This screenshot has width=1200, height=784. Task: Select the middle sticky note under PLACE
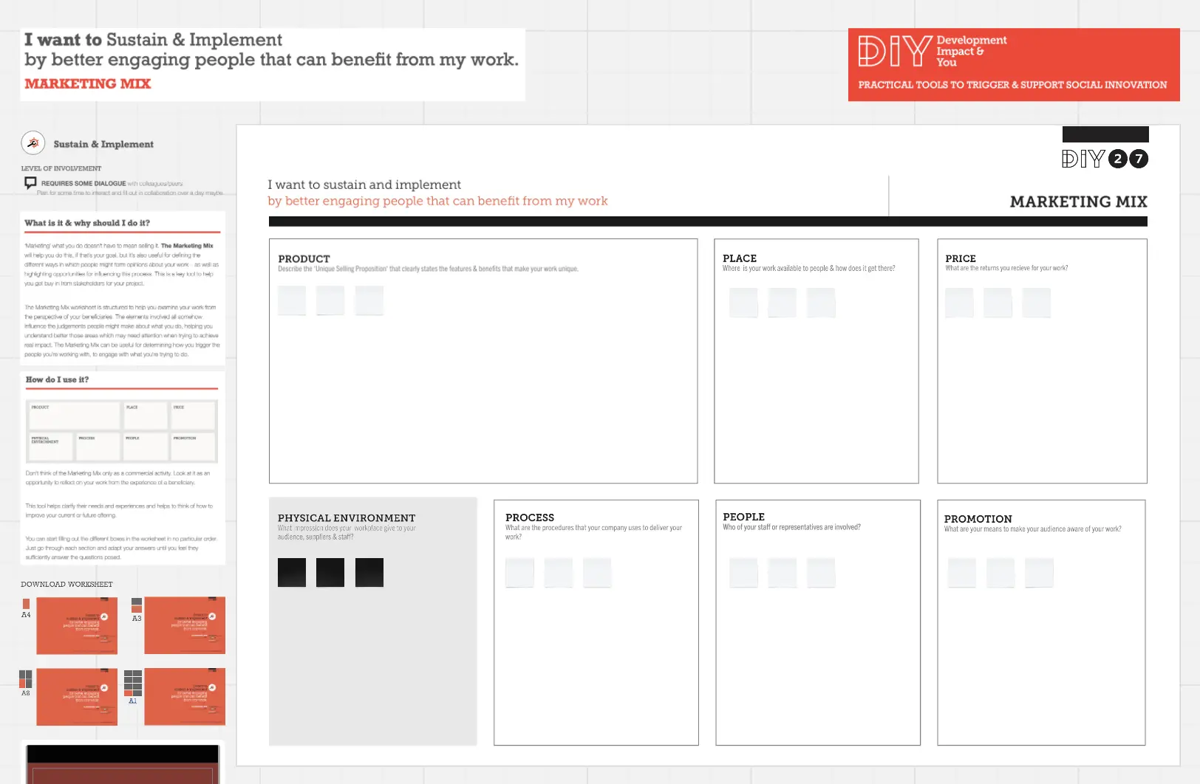(782, 303)
